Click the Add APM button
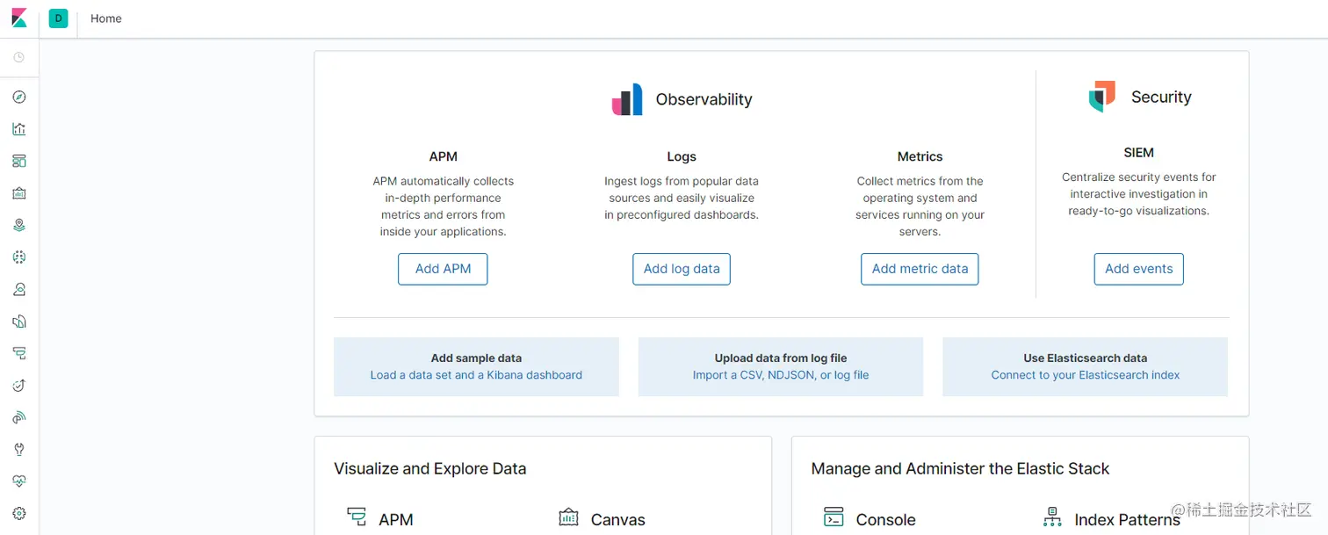This screenshot has width=1328, height=535. coord(443,269)
